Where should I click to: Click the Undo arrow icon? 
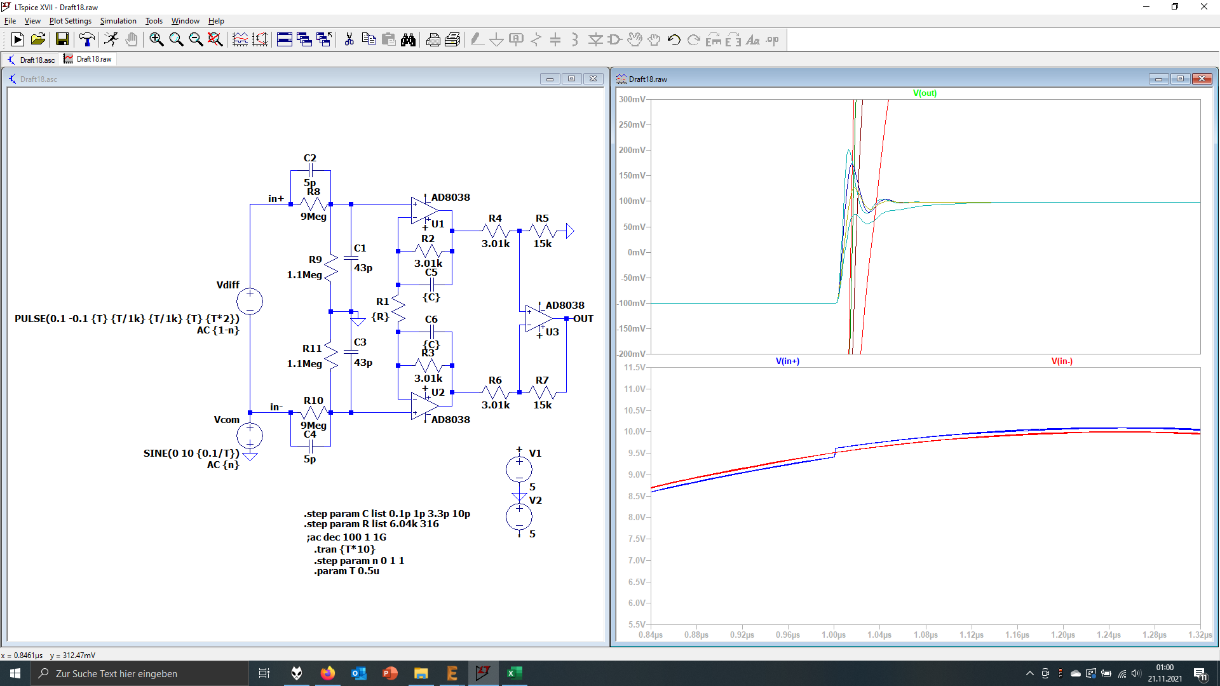coord(674,39)
